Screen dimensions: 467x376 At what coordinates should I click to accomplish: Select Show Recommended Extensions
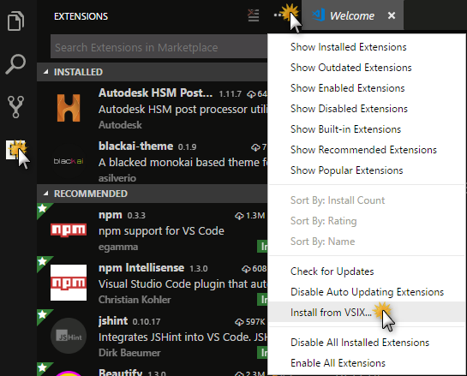click(x=368, y=150)
